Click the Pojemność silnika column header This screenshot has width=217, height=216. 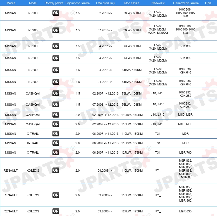tap(77, 3)
